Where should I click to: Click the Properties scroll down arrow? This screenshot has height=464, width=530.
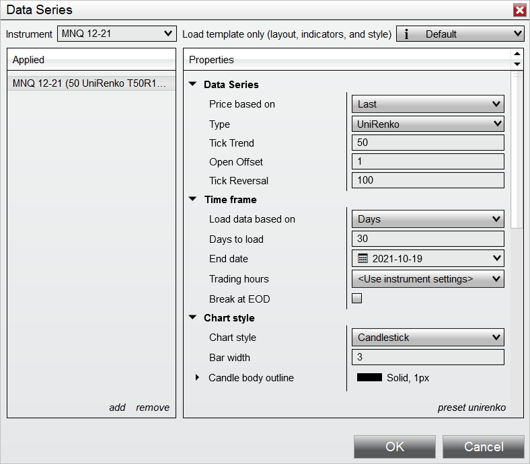point(517,64)
